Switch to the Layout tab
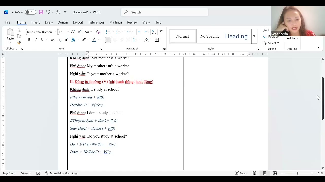 78,22
